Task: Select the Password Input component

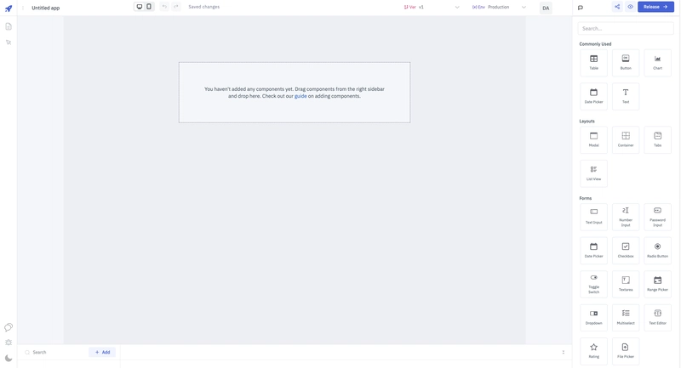Action: point(657,217)
